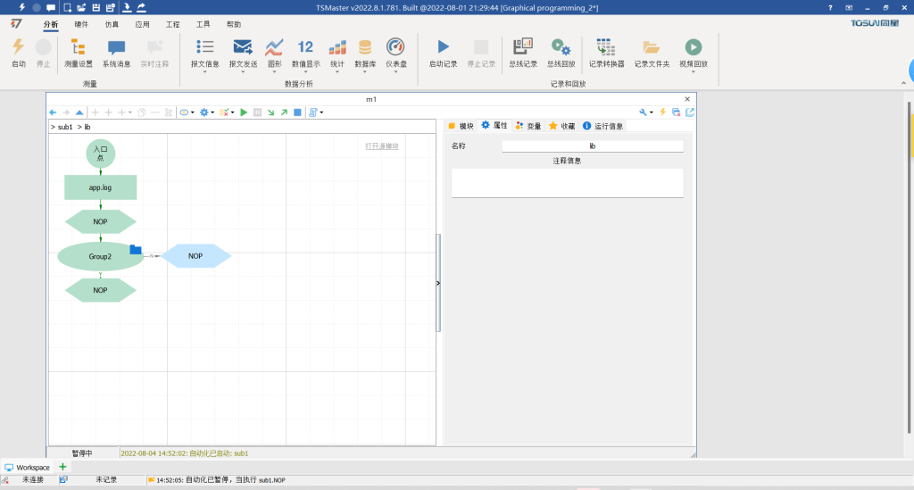This screenshot has height=490, width=914.
Task: Click the 总线回放 bus replay icon
Action: point(561,47)
